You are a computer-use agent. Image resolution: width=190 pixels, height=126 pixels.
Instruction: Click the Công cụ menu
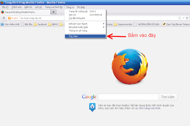click(70, 7)
